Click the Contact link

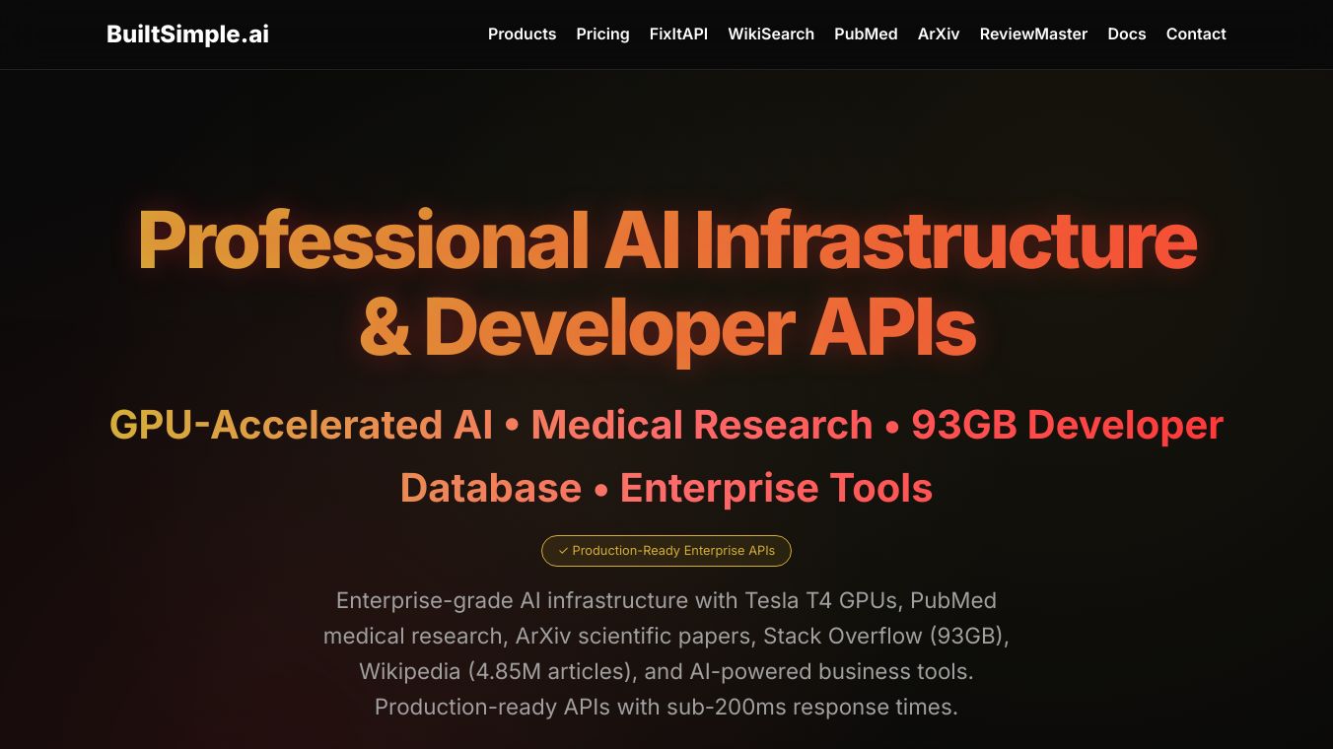pos(1196,34)
